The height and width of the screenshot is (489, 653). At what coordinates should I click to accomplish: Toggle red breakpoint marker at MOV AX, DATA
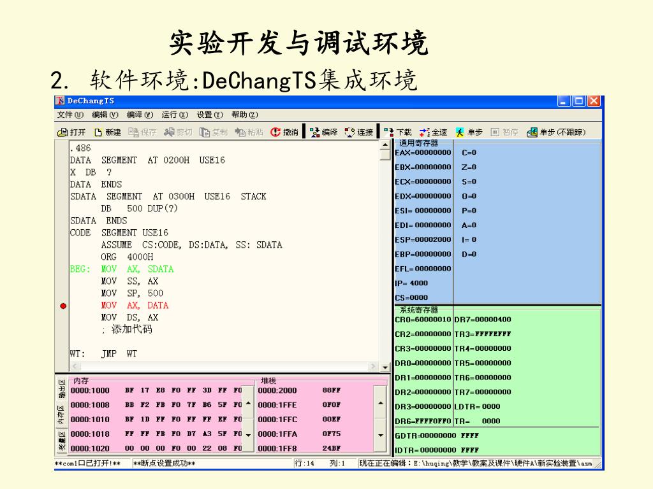63,306
